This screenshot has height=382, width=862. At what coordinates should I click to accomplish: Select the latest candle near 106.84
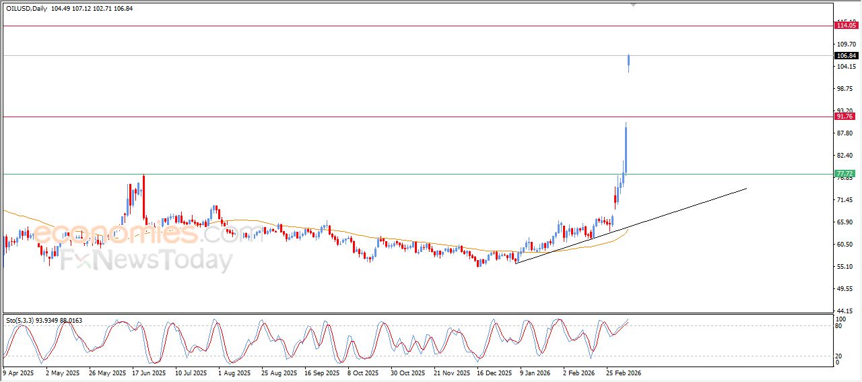pos(629,63)
